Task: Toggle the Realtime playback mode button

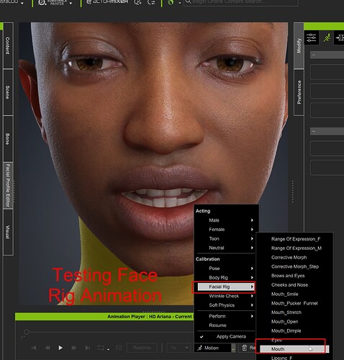Action: click(142, 348)
